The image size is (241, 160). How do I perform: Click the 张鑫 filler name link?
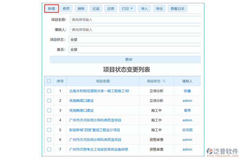coord(187,91)
